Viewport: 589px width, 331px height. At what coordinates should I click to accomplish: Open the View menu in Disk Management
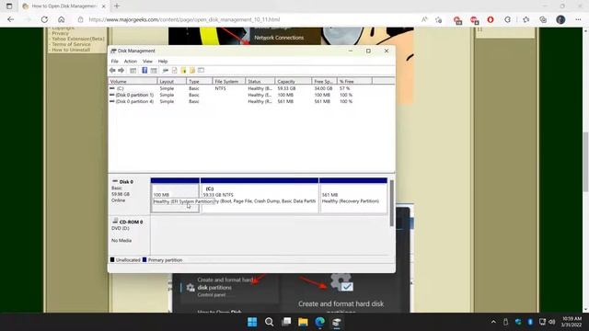coord(147,62)
